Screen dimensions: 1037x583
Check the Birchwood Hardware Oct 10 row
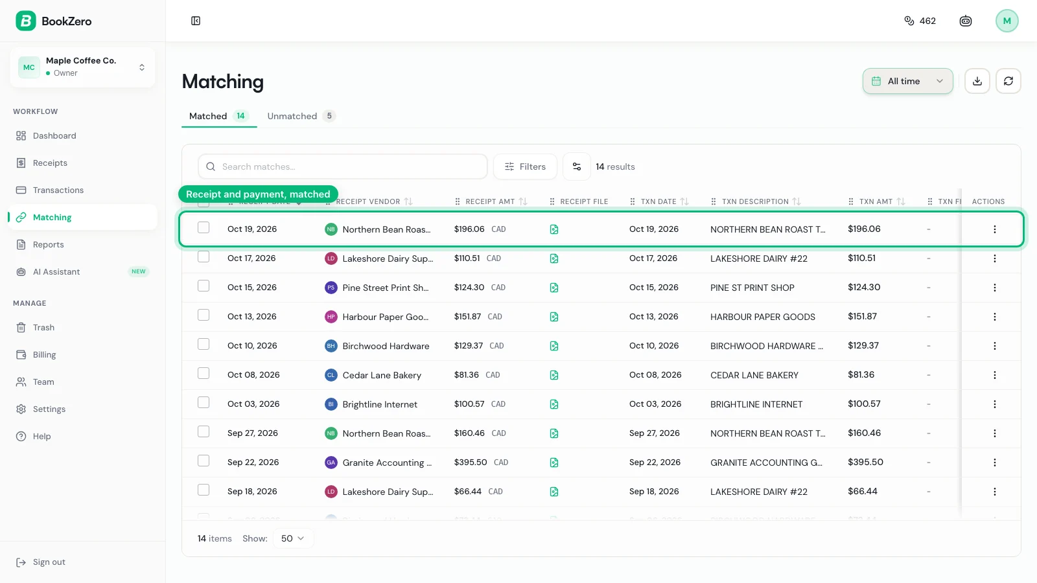(204, 344)
